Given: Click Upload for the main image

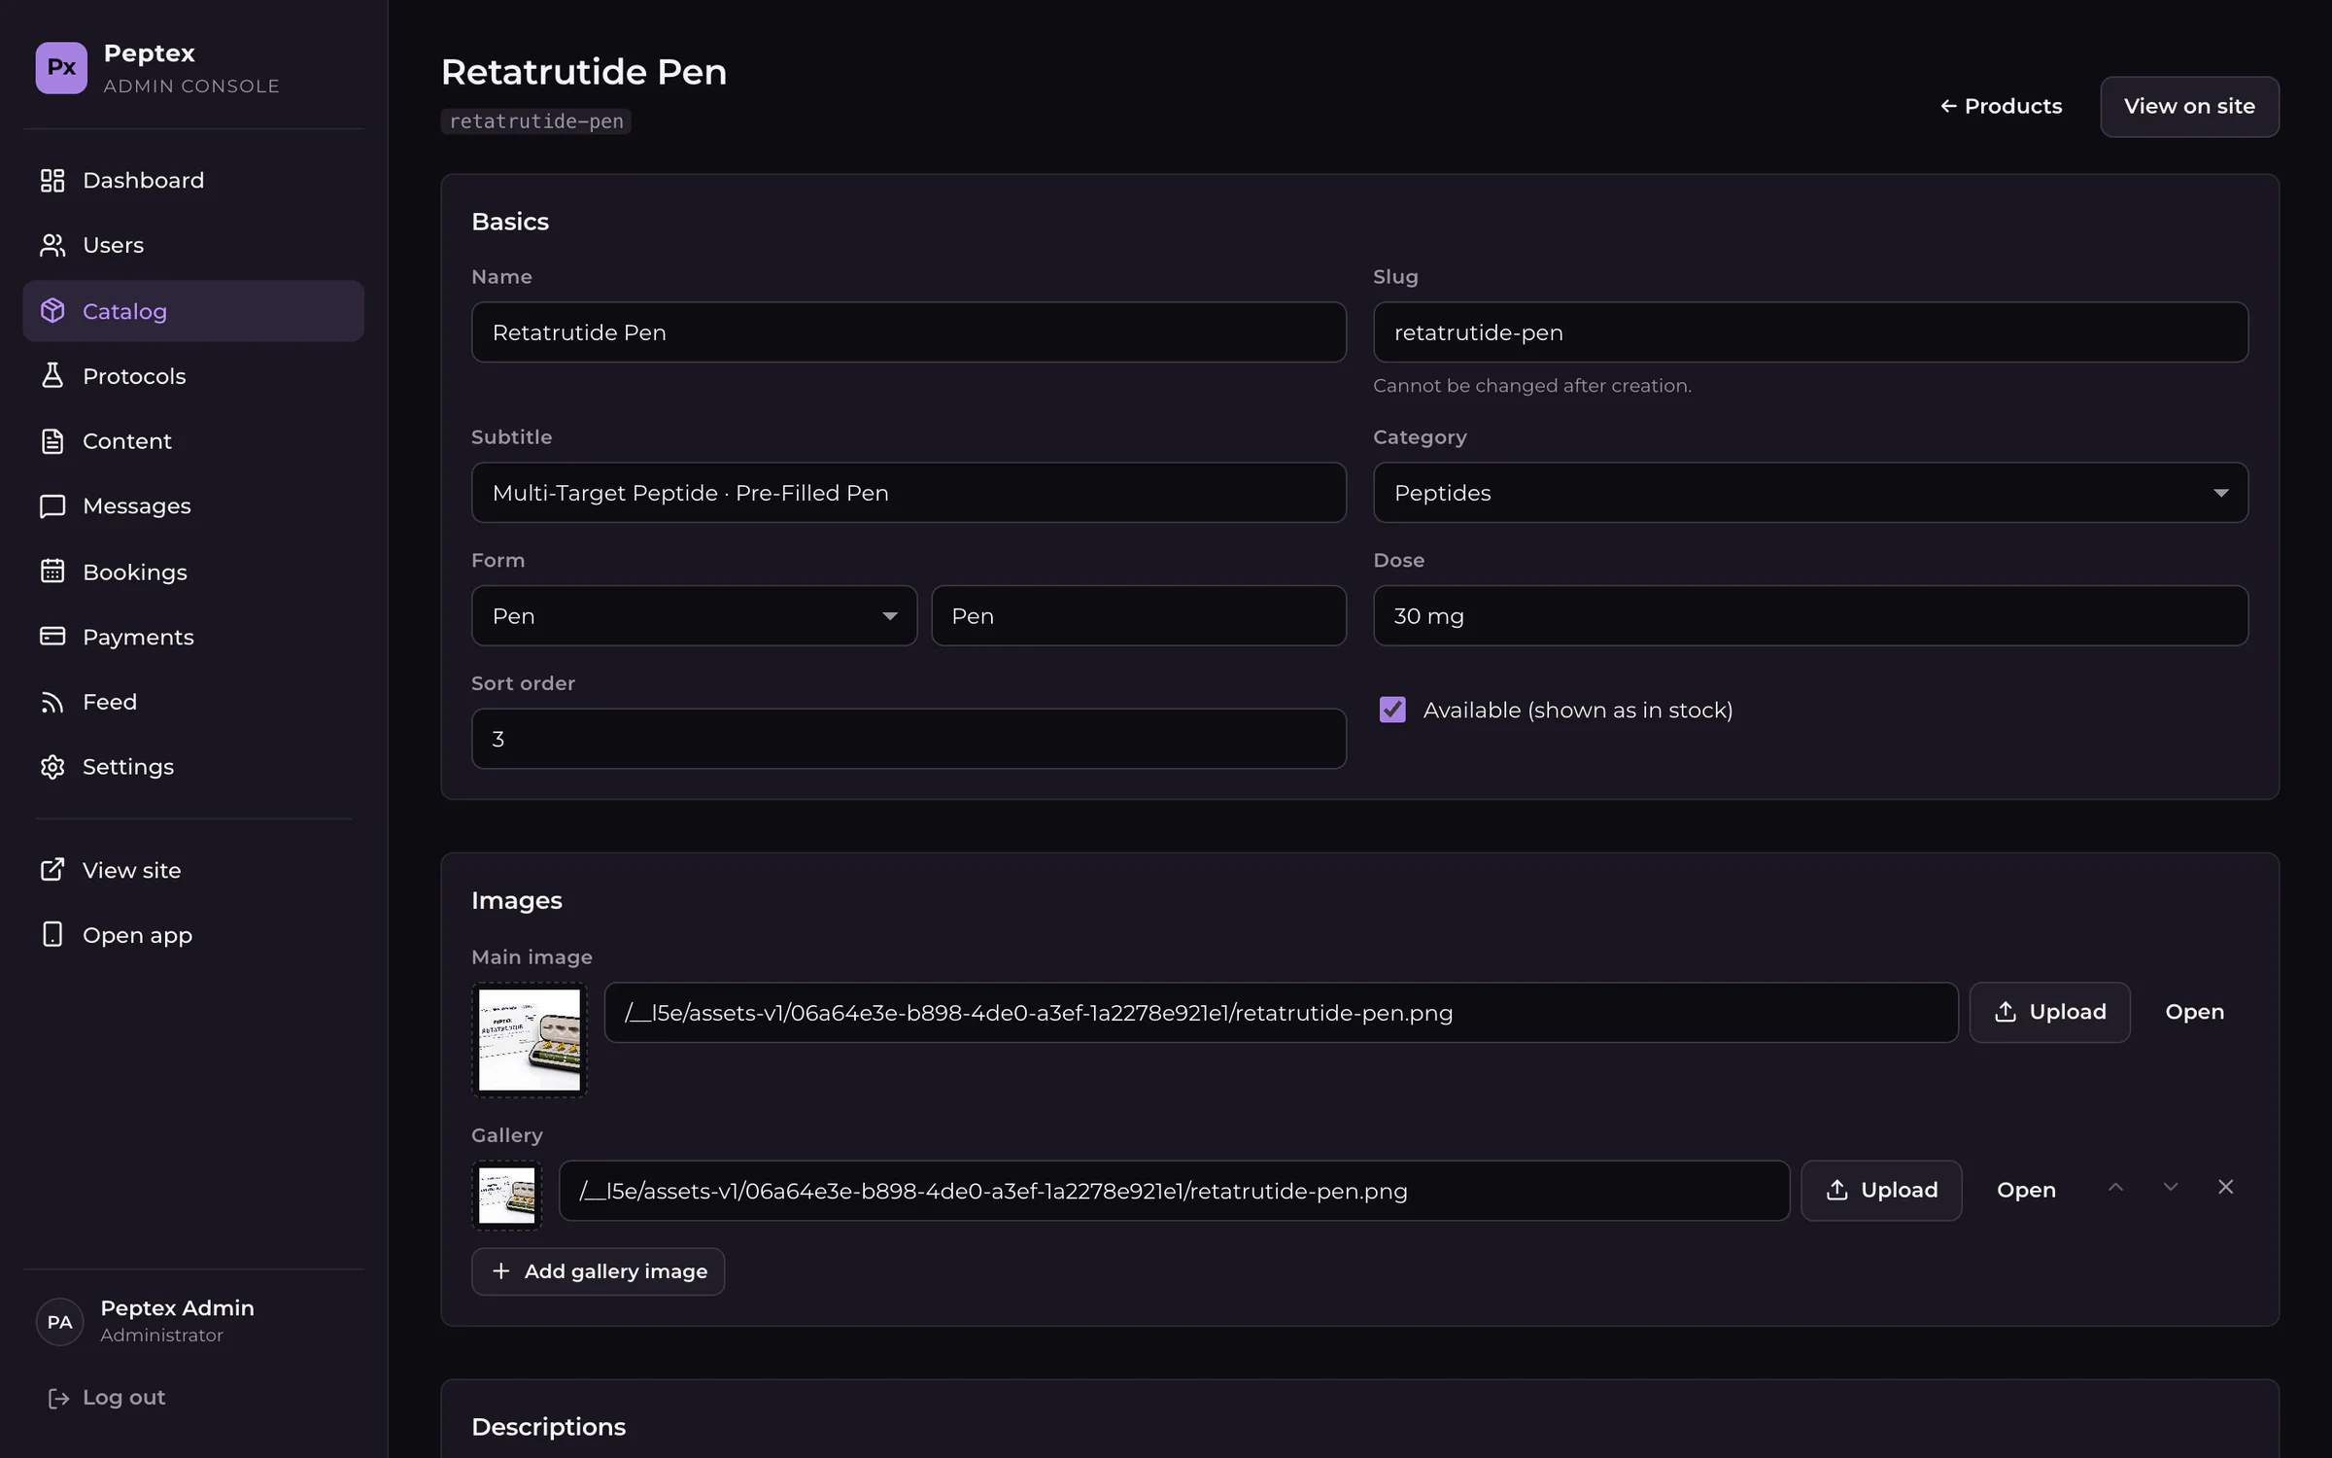Looking at the screenshot, I should click(x=2049, y=1013).
